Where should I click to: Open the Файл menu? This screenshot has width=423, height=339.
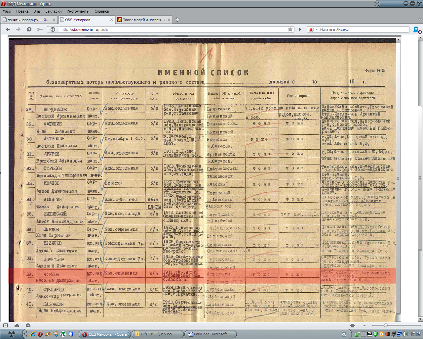[7, 11]
